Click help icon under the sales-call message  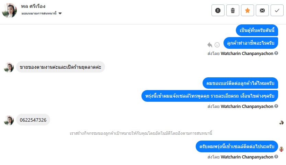(x=276, y=107)
